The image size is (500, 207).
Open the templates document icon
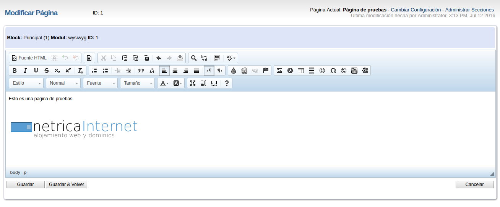tap(89, 58)
